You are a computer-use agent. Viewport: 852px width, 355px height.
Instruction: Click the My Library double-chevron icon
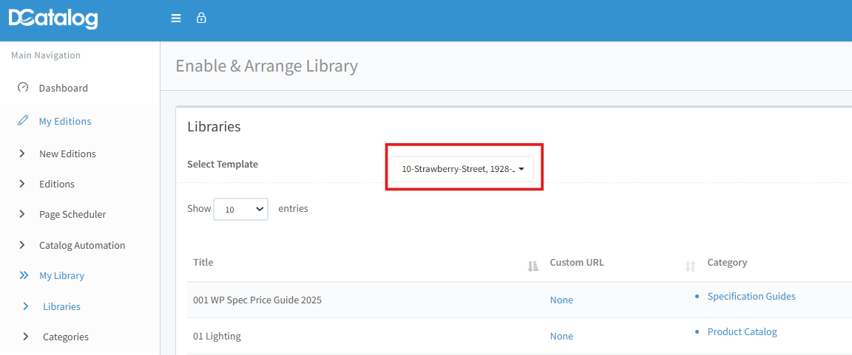click(23, 275)
